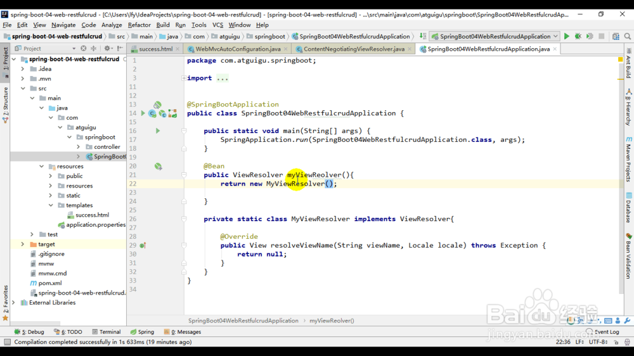Click run gutter icon beside main method
This screenshot has height=356, width=634.
(158, 131)
